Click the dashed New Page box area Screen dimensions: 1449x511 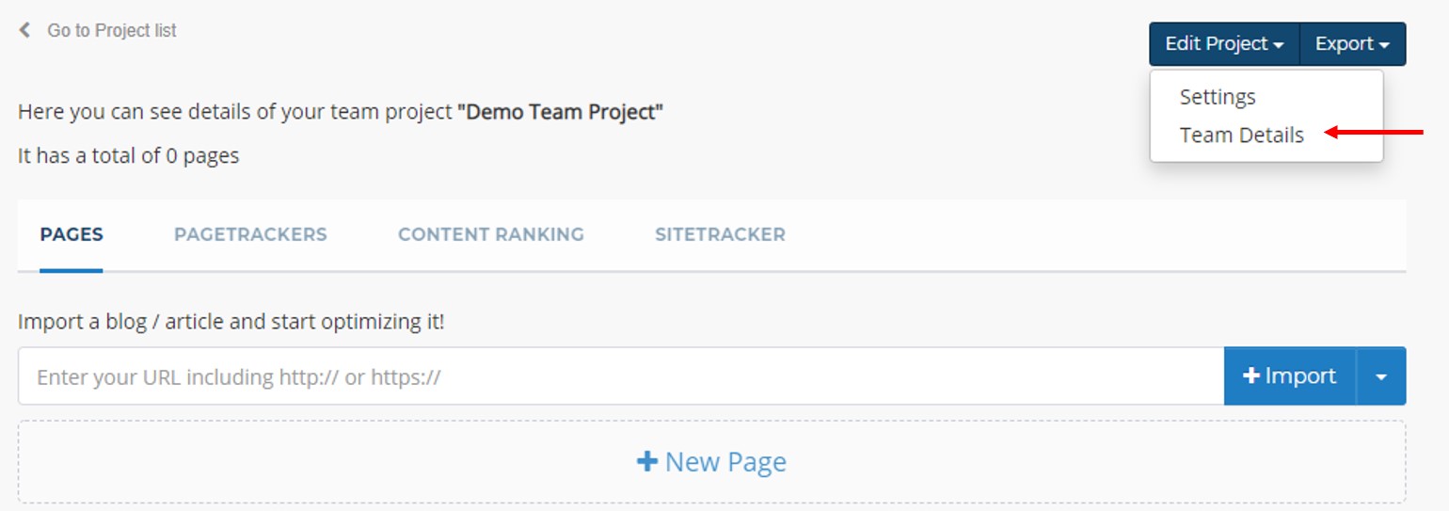pos(376,462)
